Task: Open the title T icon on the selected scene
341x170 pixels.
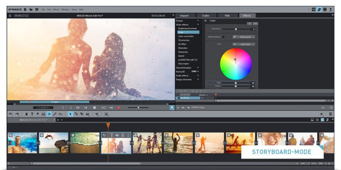Action: click(112, 135)
